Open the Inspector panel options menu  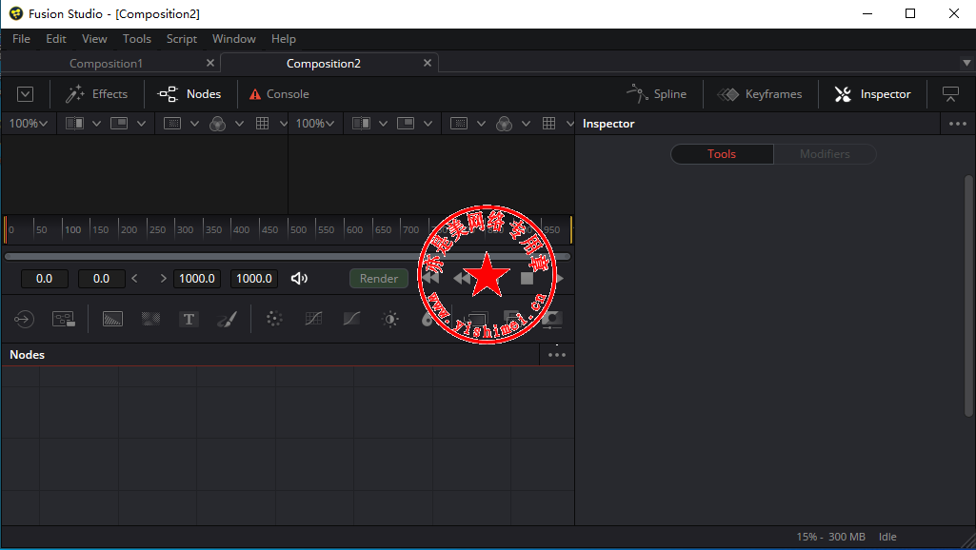pyautogui.click(x=958, y=124)
